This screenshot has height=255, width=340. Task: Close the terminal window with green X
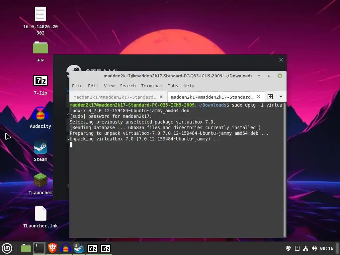click(x=280, y=76)
